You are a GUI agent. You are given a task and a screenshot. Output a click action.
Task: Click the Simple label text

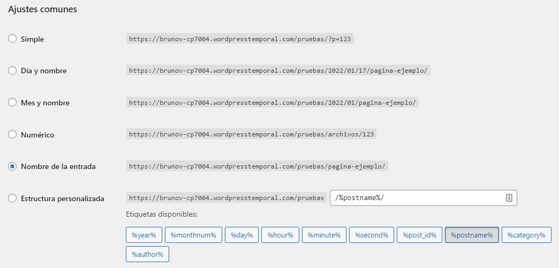33,39
